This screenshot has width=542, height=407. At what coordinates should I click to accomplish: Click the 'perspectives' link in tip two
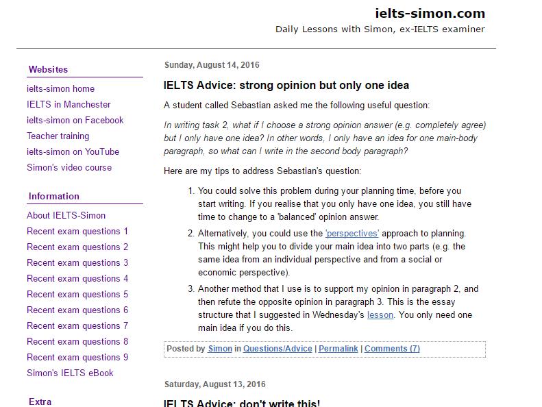coord(352,234)
